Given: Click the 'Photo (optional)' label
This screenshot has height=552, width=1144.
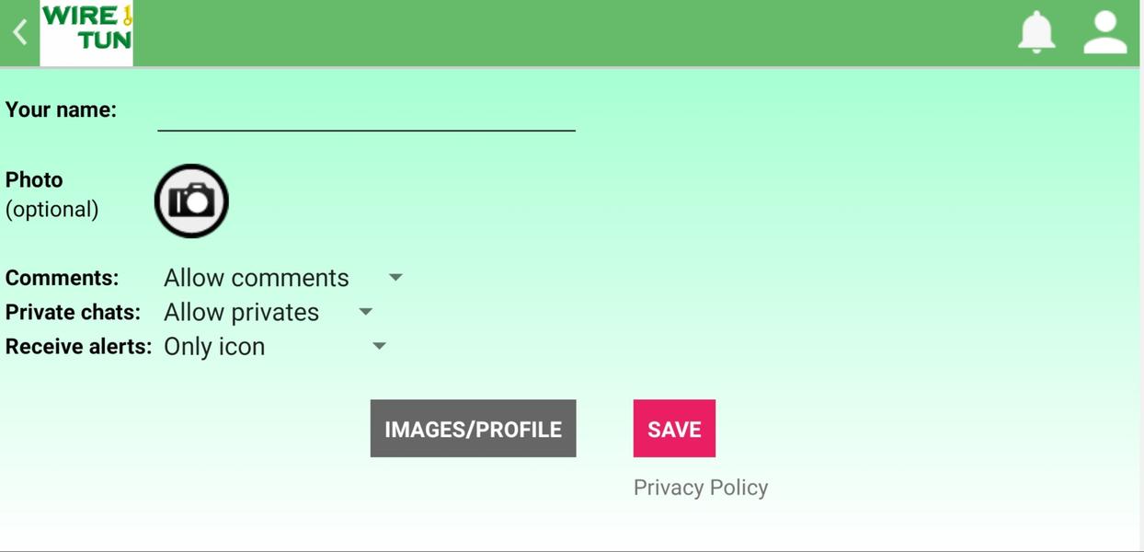Looking at the screenshot, I should pyautogui.click(x=51, y=194).
